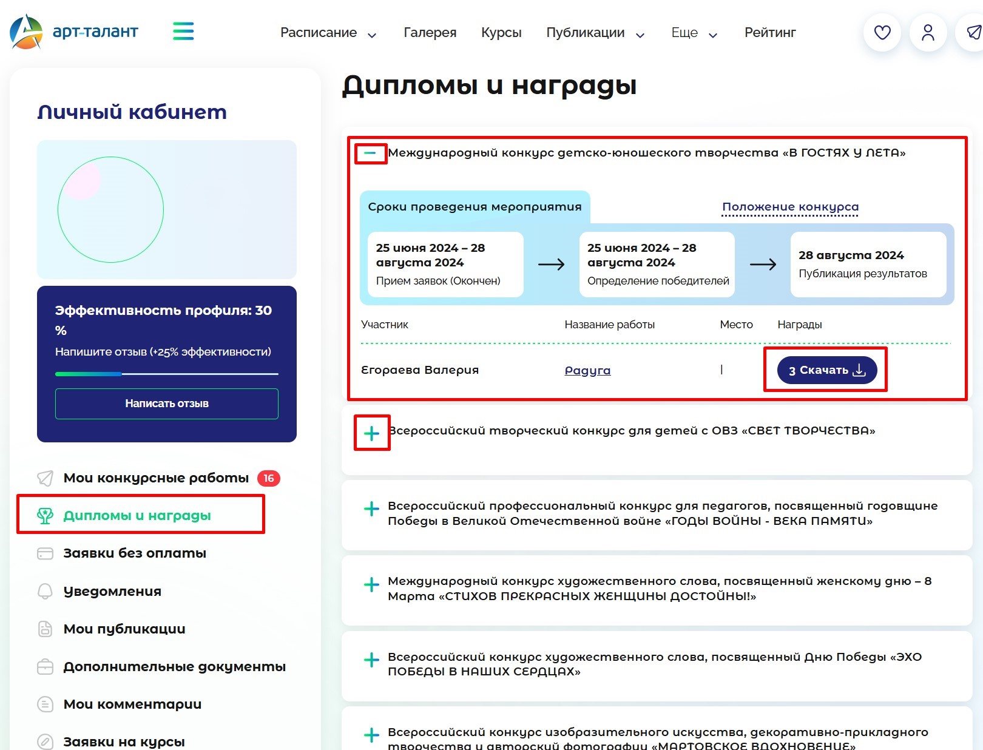This screenshot has width=983, height=750.
Task: Open the hamburger menu icon
Action: click(x=183, y=31)
